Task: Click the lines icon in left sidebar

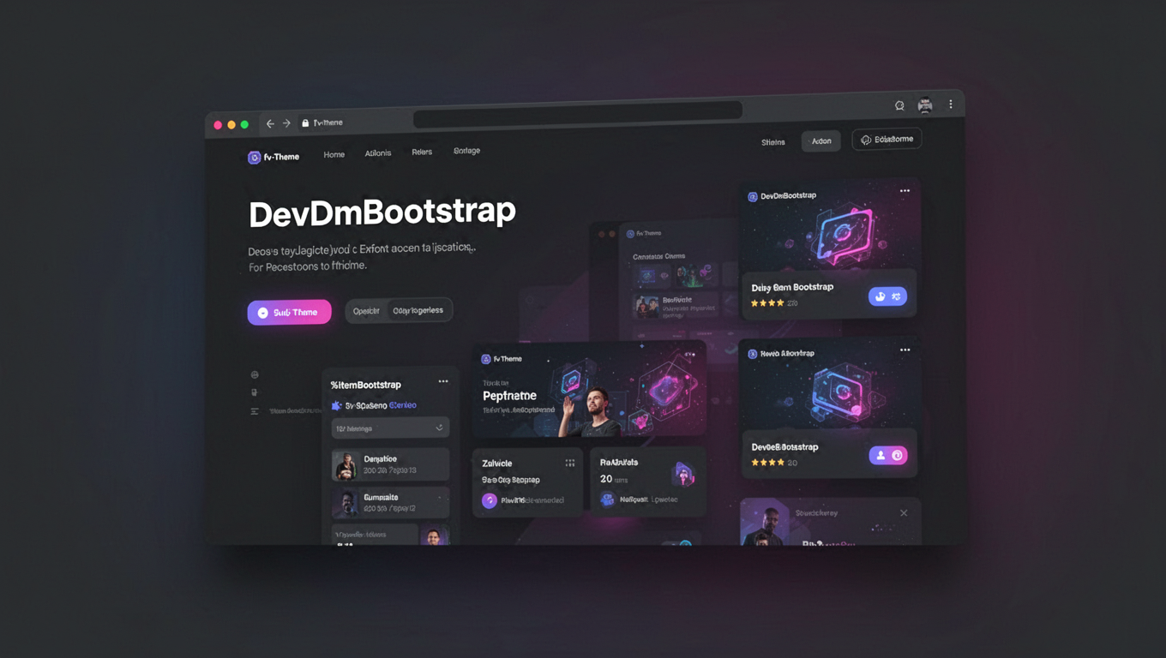Action: tap(255, 411)
